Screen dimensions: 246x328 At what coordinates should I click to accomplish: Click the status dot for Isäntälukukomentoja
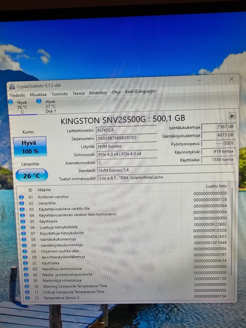[x=24, y=240]
